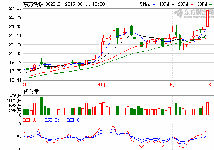Click the timestamp 2015-08-14 15:00

point(85,4)
